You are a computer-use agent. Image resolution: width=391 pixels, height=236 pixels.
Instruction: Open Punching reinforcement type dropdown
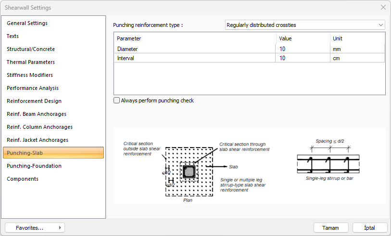[x=305, y=25]
